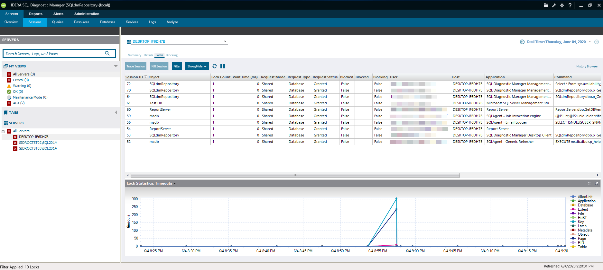
Task: Switch to the Blocking tab
Action: pos(172,55)
